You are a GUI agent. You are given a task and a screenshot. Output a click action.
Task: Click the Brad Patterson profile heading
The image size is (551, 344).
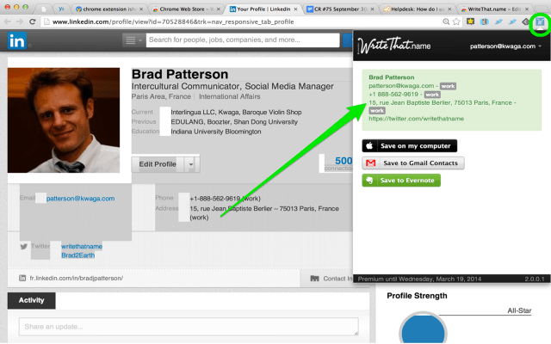click(x=180, y=75)
